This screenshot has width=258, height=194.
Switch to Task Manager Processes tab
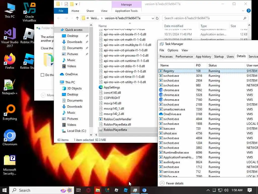tap(166, 57)
